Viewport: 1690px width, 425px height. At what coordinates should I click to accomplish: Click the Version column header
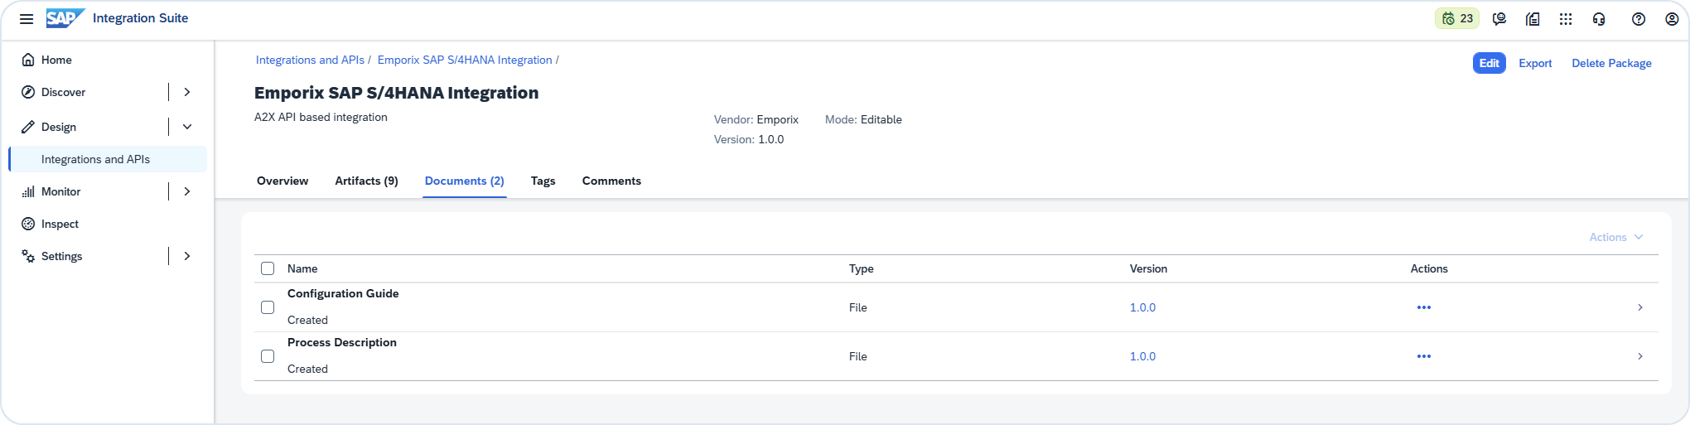(x=1148, y=268)
